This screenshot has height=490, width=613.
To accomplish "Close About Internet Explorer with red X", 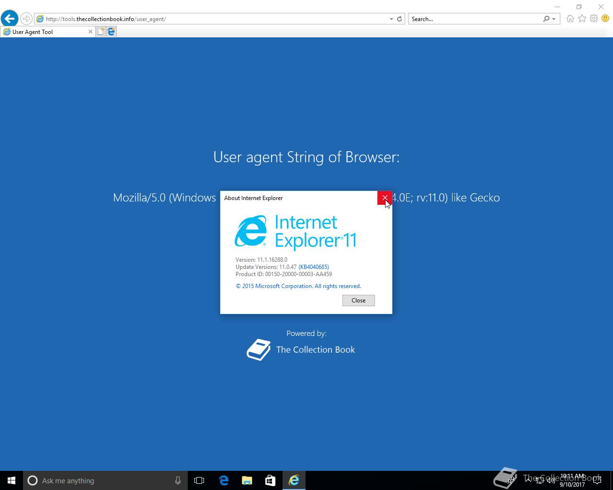I will click(385, 198).
